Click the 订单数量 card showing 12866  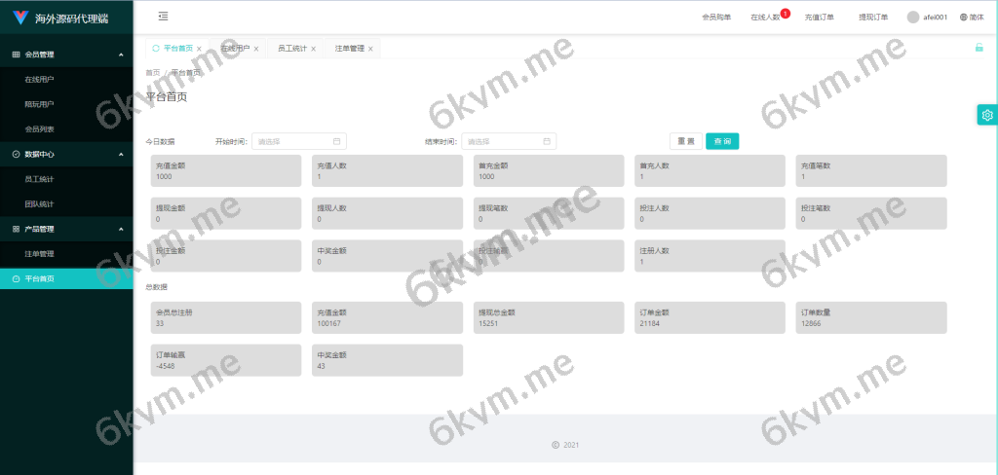point(871,317)
